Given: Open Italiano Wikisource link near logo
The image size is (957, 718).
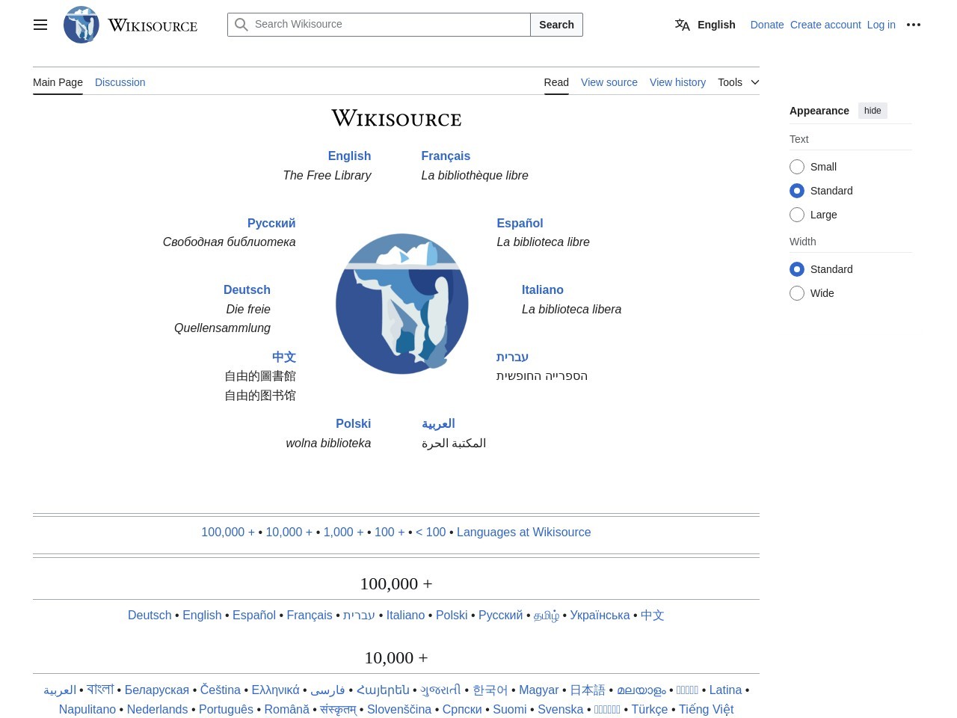Looking at the screenshot, I should (543, 289).
